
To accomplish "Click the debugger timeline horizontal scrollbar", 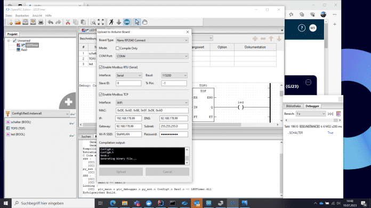I will point(313,120).
